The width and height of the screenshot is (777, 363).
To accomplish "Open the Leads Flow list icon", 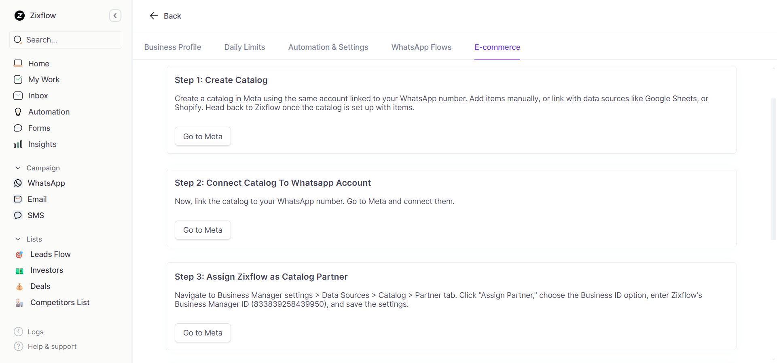I will click(x=19, y=255).
